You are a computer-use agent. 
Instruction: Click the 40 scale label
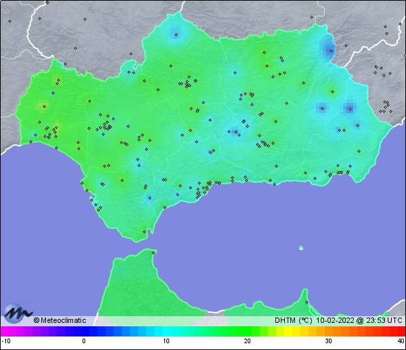pos(401,341)
